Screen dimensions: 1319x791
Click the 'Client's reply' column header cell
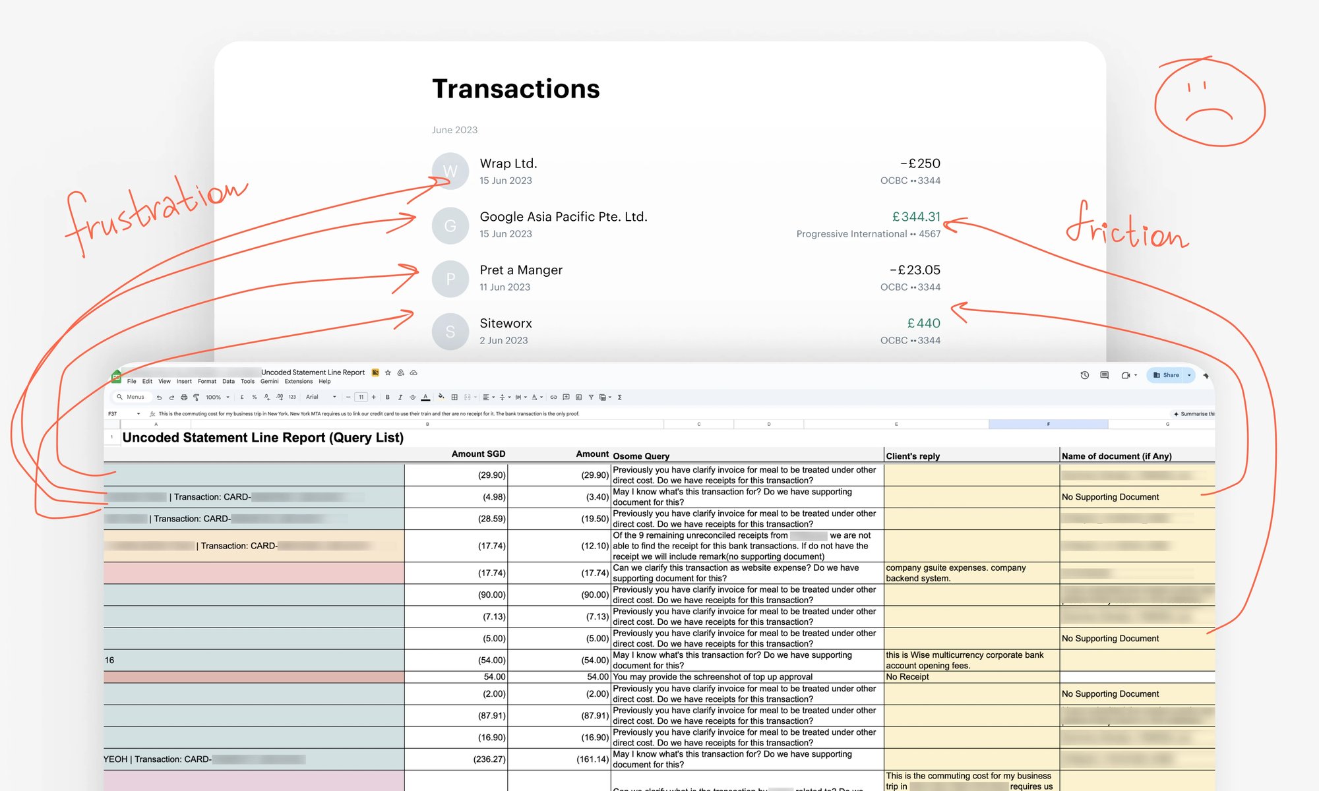(971, 455)
